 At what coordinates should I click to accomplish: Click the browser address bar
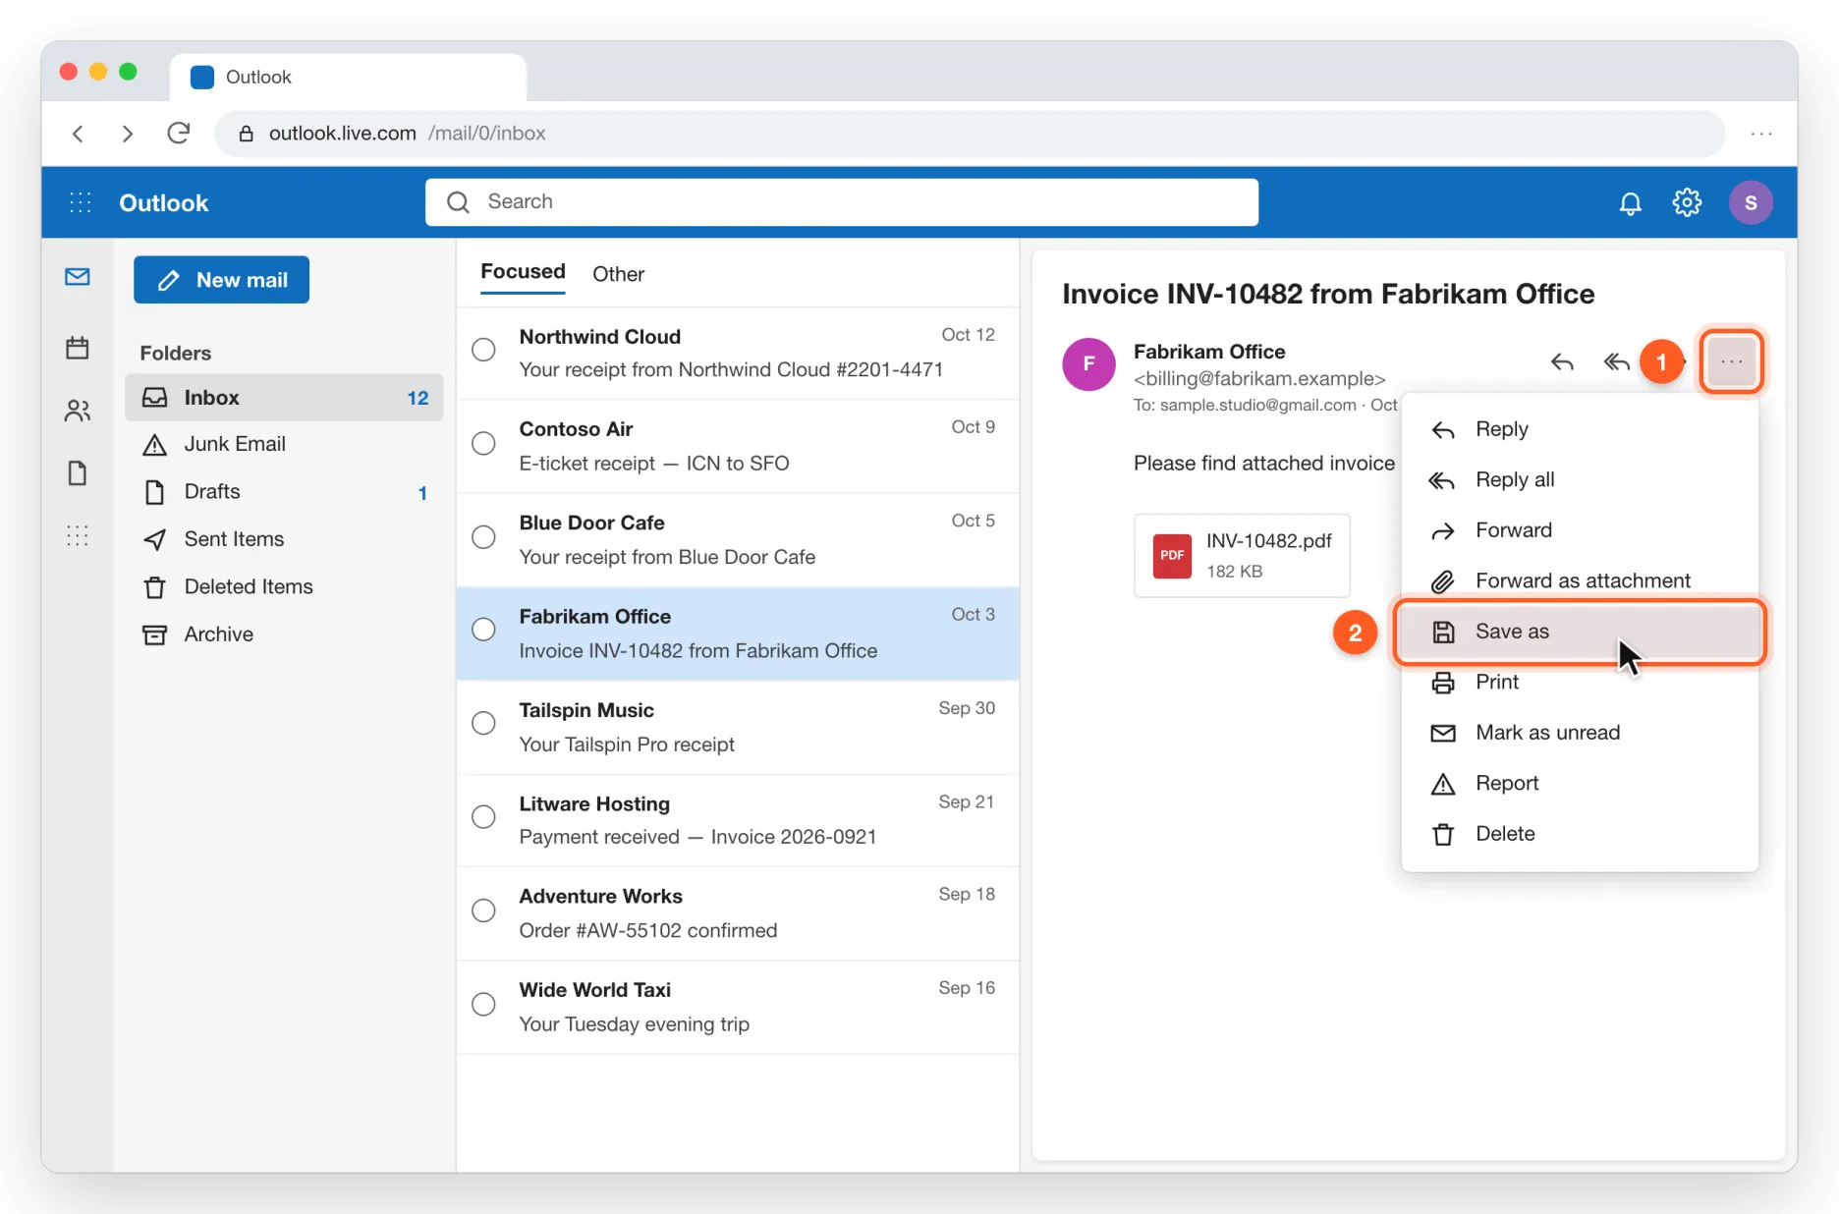[x=969, y=133]
